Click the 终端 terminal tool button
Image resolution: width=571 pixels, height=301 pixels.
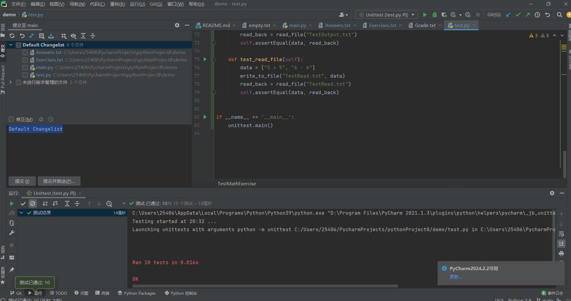pos(102,293)
